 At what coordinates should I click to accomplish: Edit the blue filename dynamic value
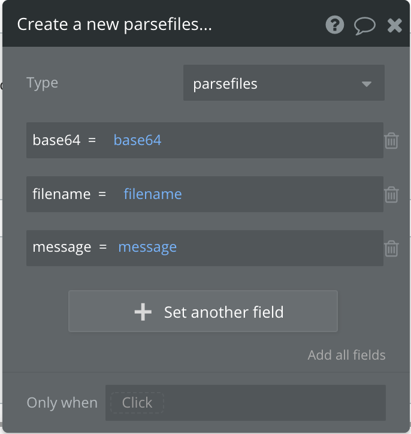[153, 194]
